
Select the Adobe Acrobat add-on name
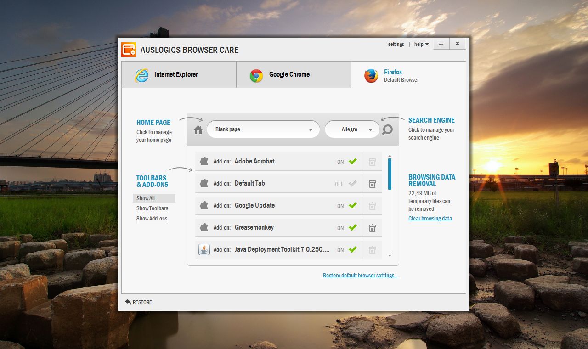[254, 161]
